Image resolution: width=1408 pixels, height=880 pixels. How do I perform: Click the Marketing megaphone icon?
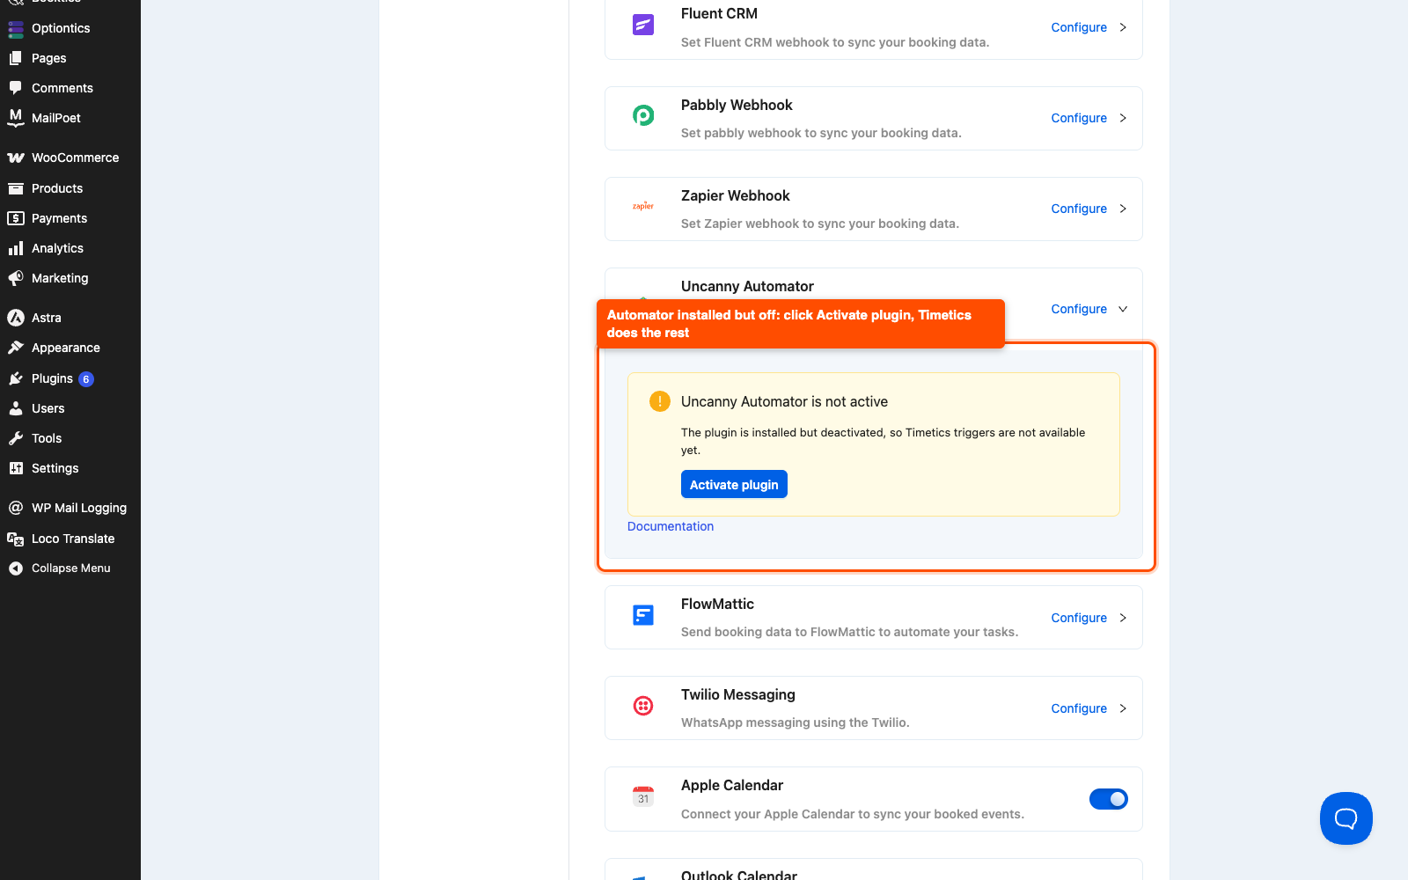[16, 278]
